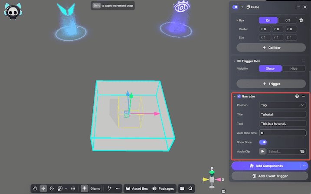The height and width of the screenshot is (194, 311).
Task: Uncheck the Narrator component checkbox
Action: (239, 96)
